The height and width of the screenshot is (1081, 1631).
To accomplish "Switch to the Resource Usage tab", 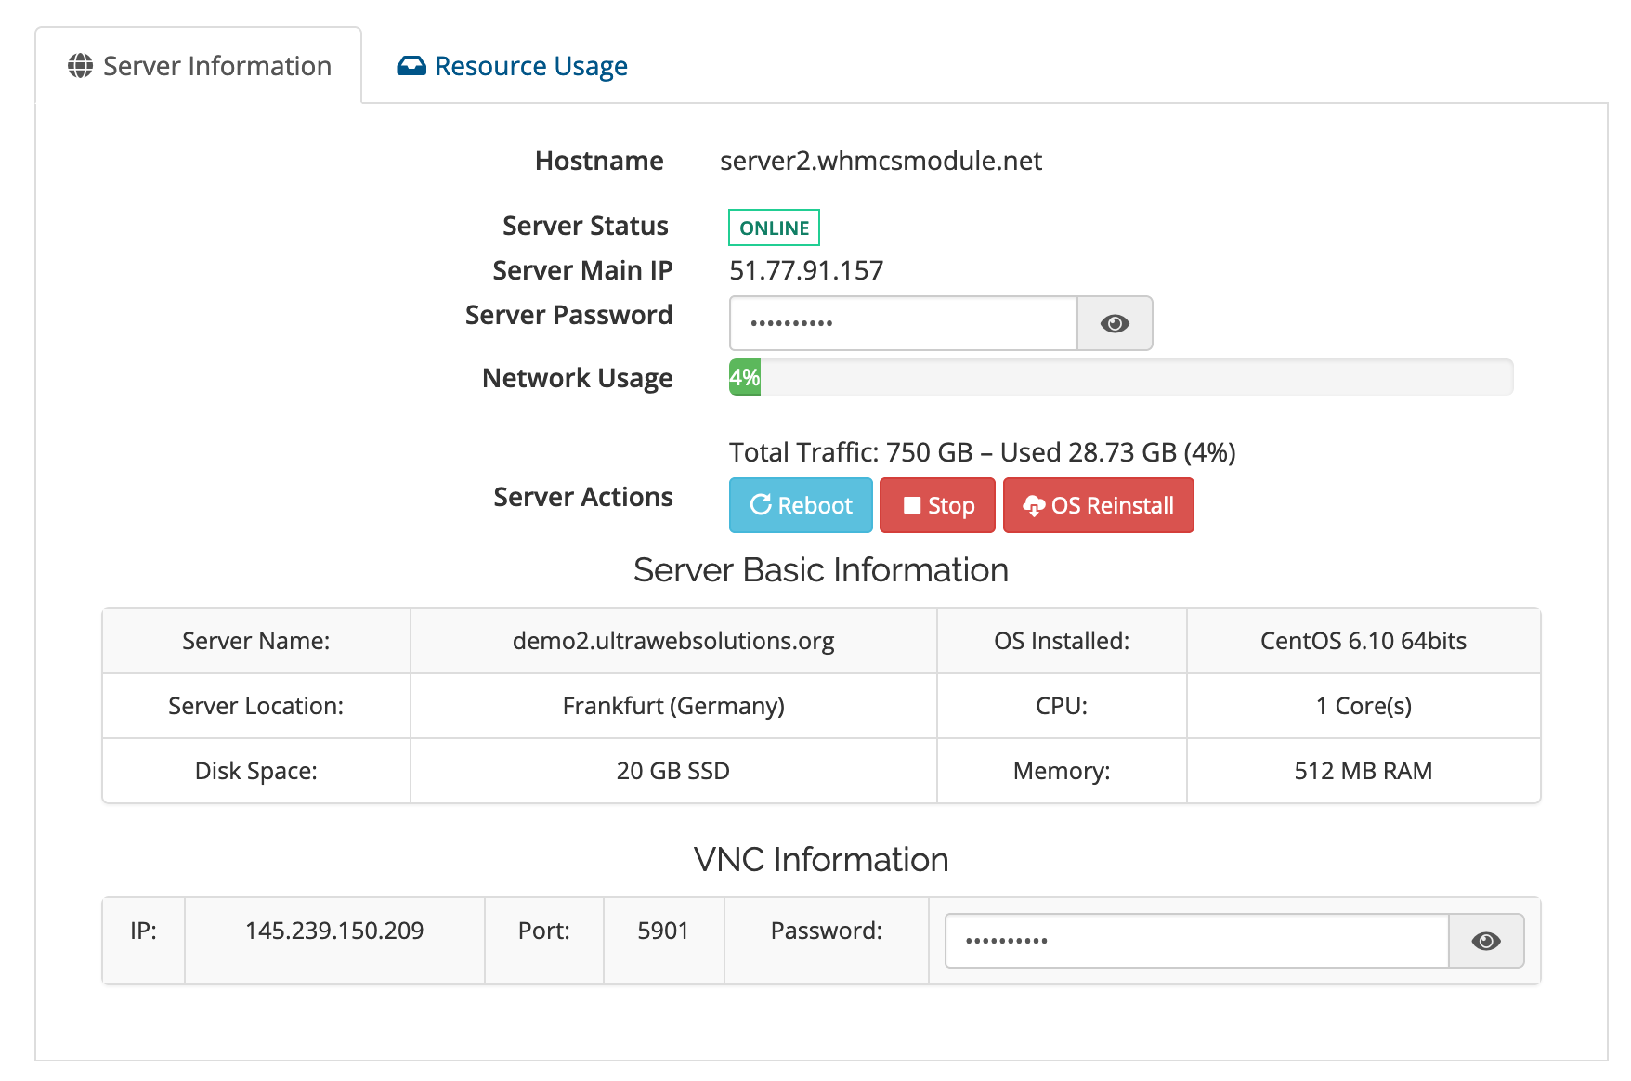I will pyautogui.click(x=511, y=65).
